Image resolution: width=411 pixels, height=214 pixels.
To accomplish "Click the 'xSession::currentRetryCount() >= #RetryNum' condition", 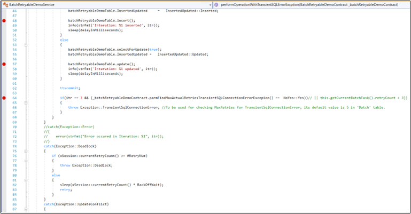I will (103, 156).
